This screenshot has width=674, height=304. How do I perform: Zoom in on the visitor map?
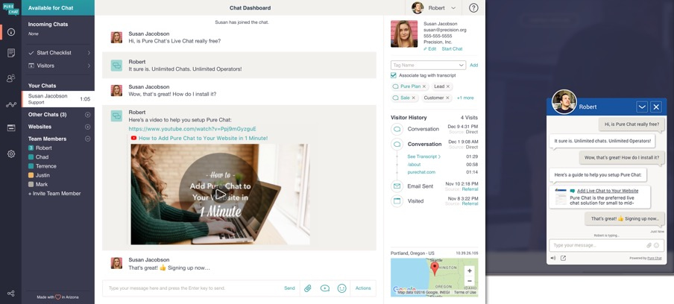[469, 271]
